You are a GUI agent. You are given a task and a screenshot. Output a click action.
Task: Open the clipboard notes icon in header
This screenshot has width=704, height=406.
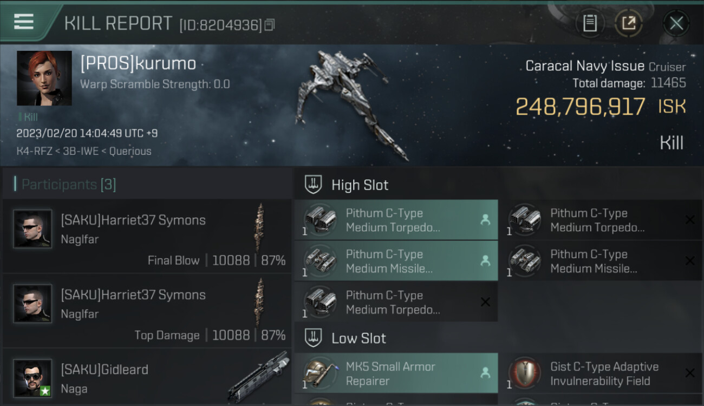click(590, 23)
